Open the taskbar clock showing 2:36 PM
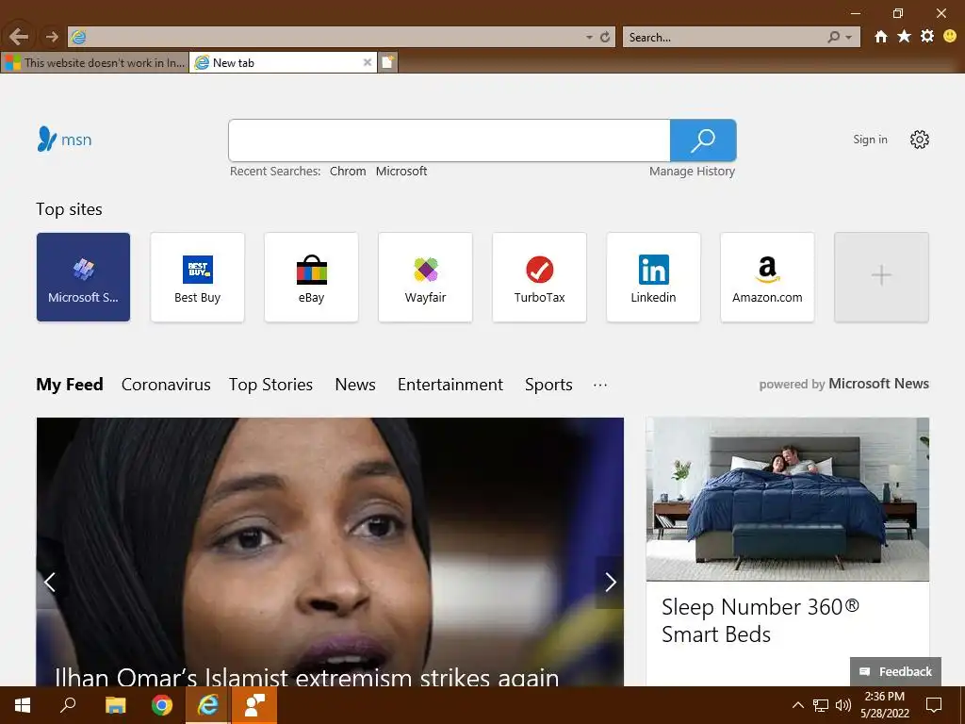This screenshot has height=724, width=965. (884, 705)
